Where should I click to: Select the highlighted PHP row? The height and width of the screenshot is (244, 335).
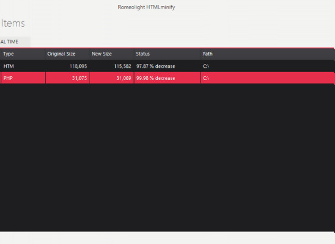pyautogui.click(x=167, y=78)
